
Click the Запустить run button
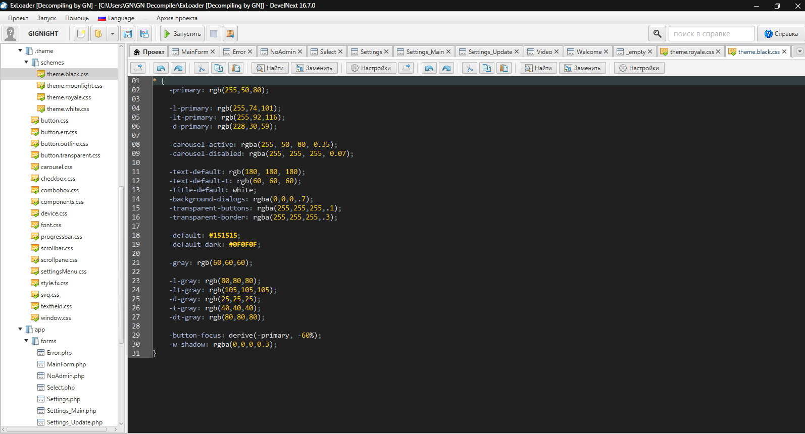point(182,34)
